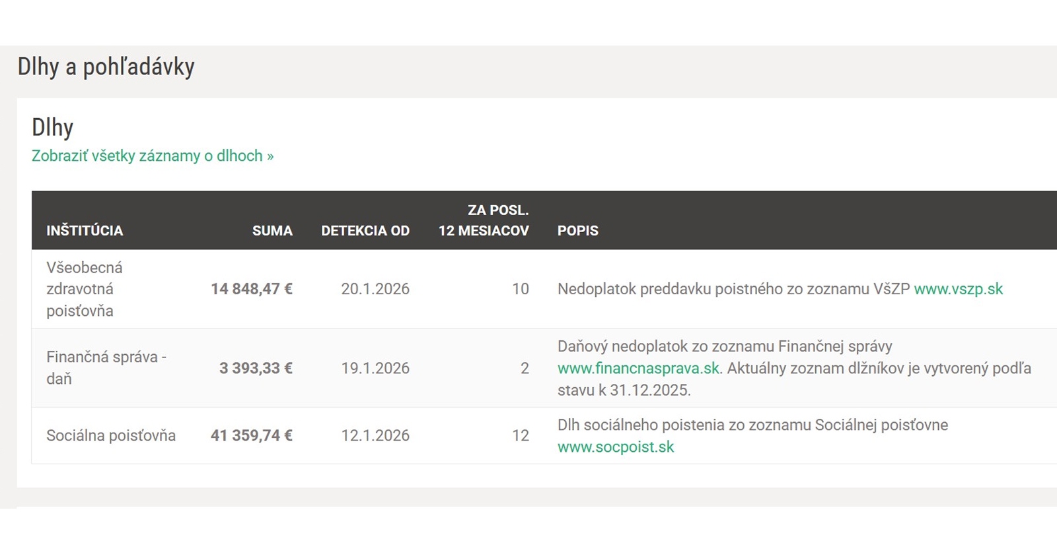The width and height of the screenshot is (1057, 554).
Task: Click the SUMA column header
Action: point(272,231)
